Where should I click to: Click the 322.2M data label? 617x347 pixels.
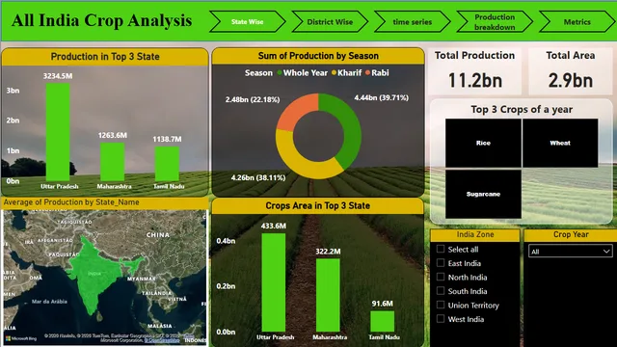click(328, 252)
